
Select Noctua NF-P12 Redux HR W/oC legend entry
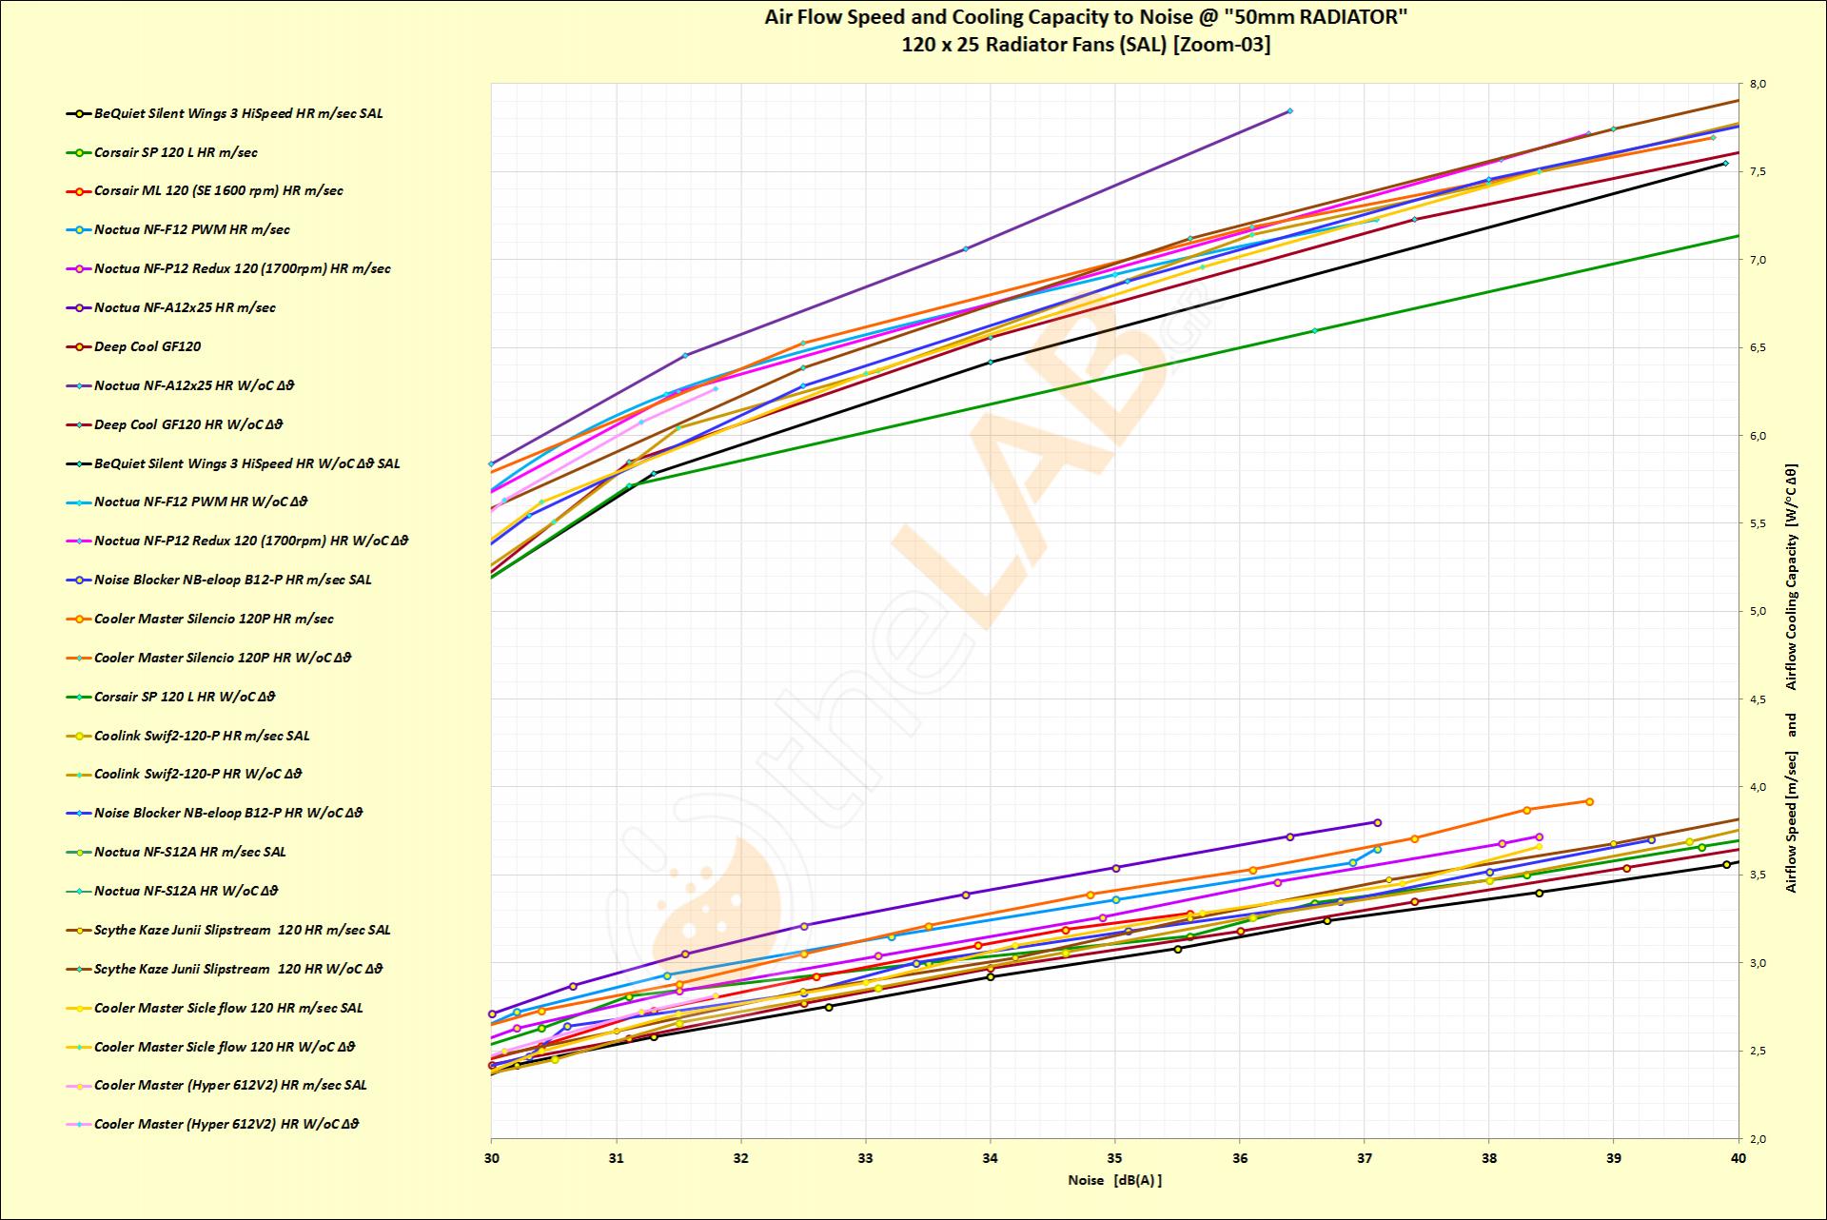tap(251, 541)
